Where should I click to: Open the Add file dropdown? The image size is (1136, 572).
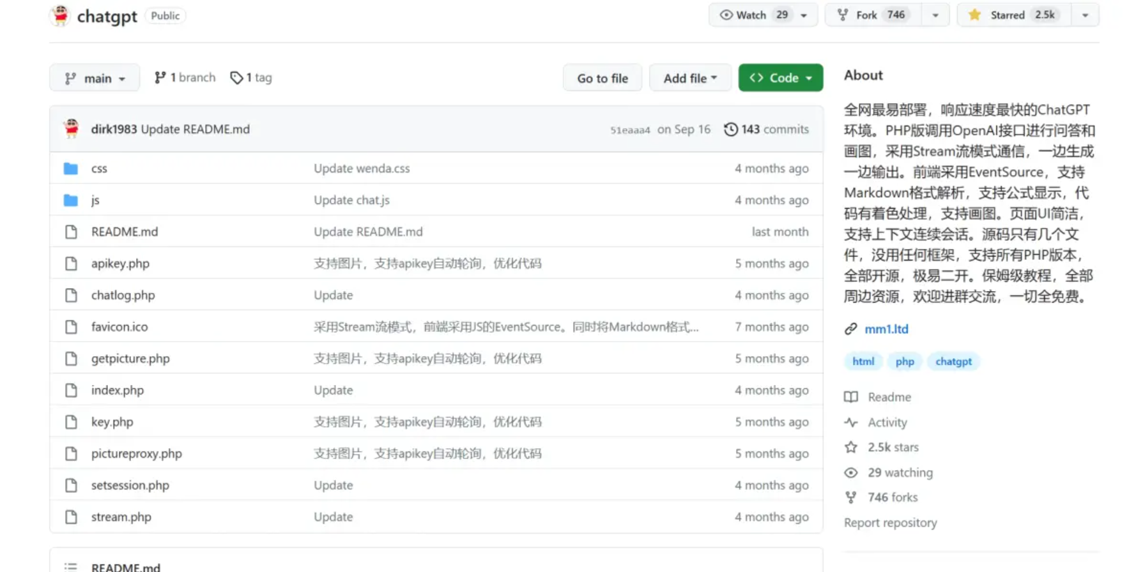coord(690,78)
